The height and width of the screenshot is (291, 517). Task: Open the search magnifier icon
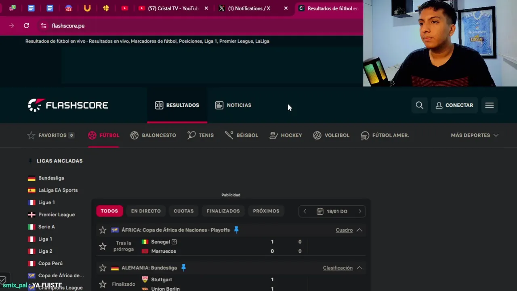(419, 105)
